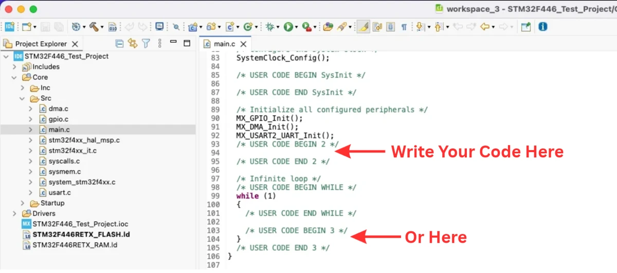The image size is (617, 273).
Task: Click the green bug Debug icon
Action: [269, 27]
